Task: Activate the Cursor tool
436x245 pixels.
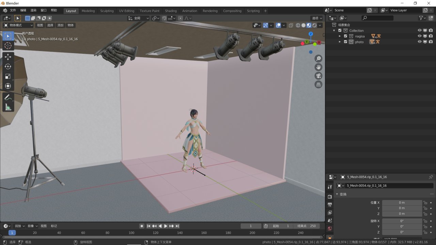Action: 8,46
